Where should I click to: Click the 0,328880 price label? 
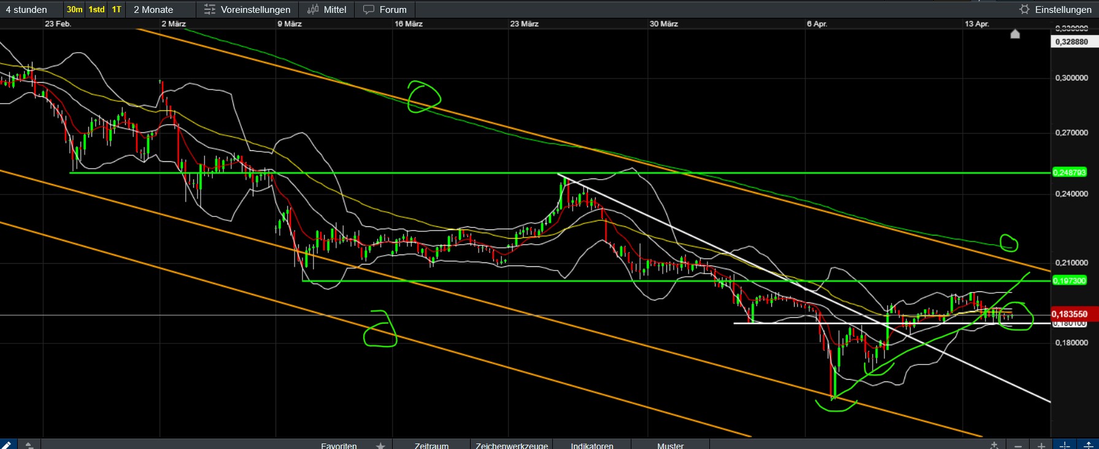coord(1071,42)
